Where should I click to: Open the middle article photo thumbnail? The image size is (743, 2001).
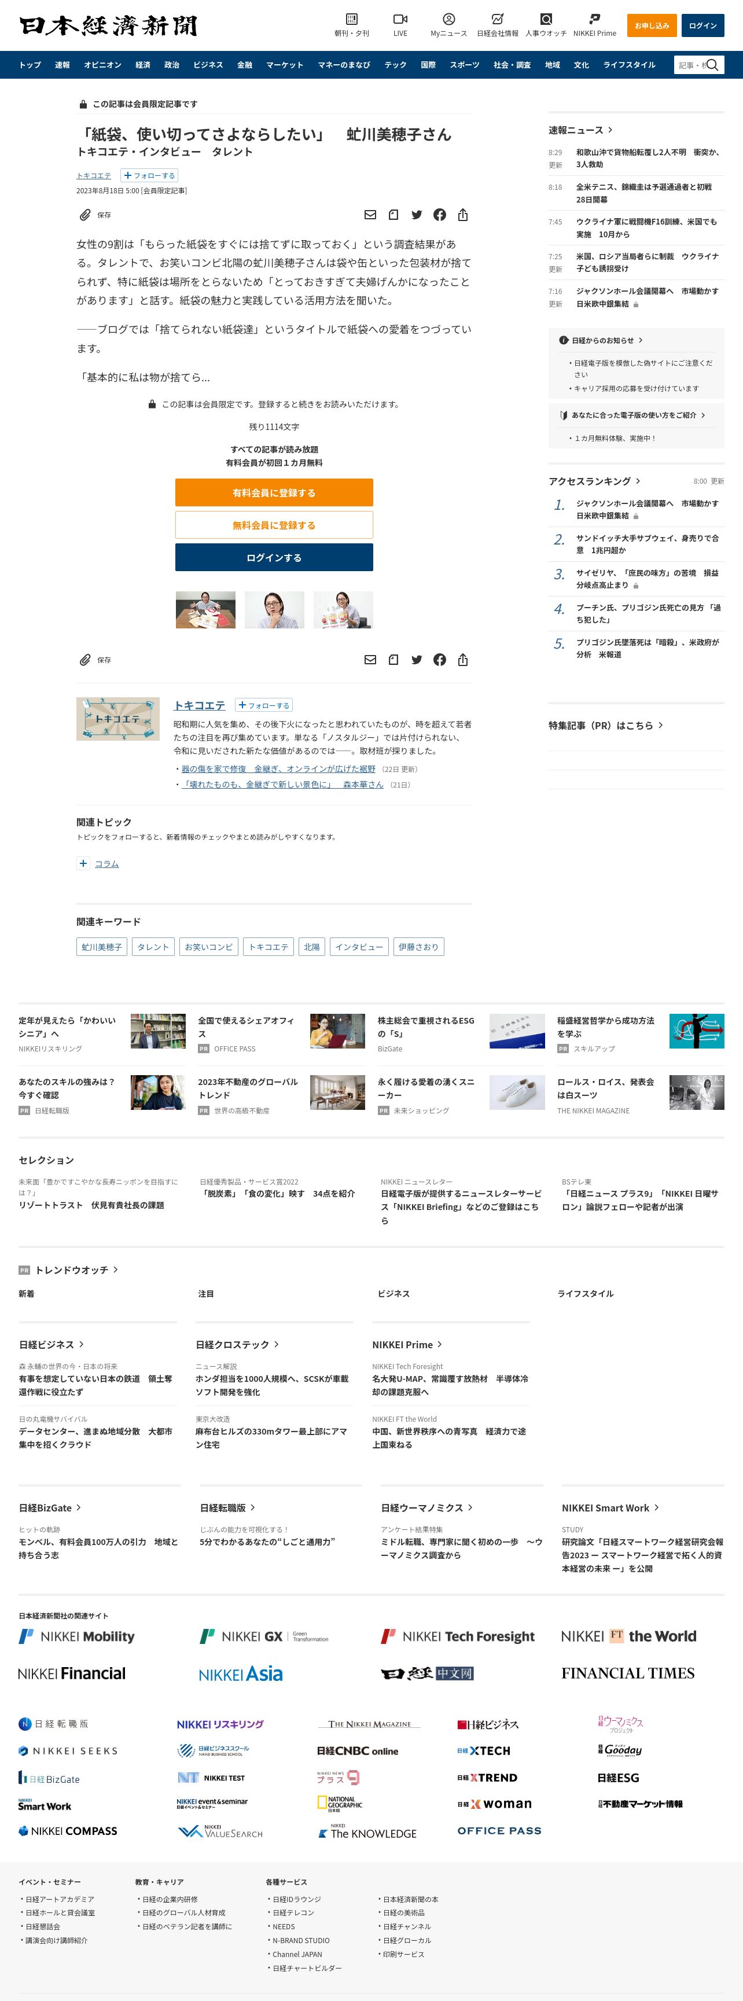[x=274, y=610]
